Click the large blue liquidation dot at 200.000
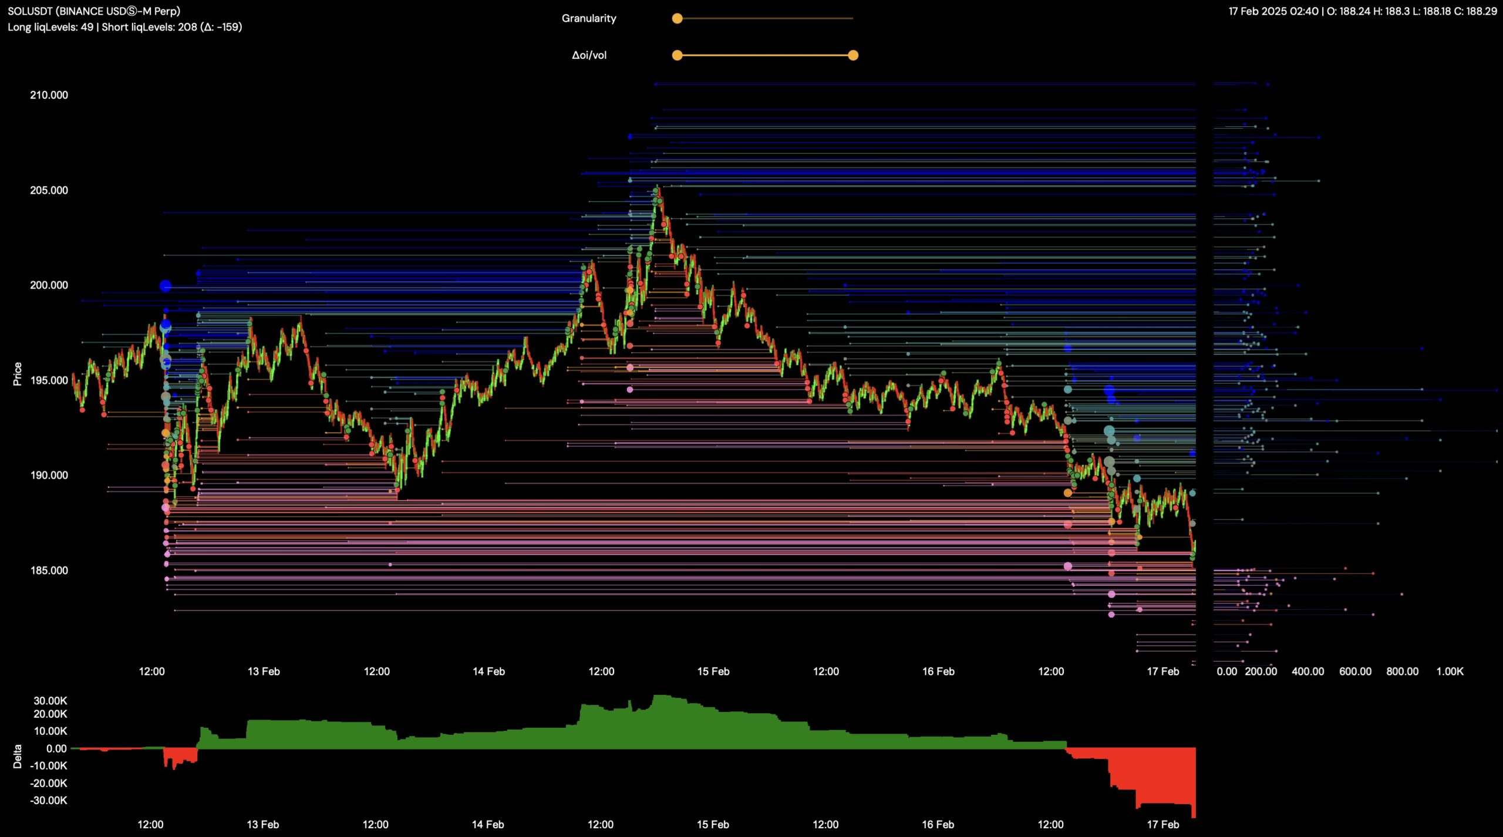Screen dimensions: 1503x837 166,286
